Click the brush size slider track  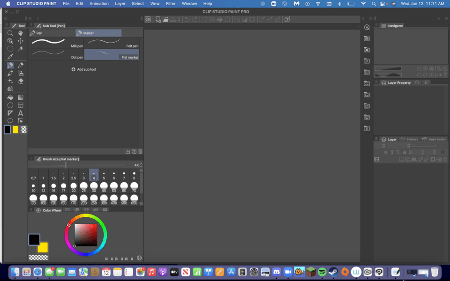79,165
